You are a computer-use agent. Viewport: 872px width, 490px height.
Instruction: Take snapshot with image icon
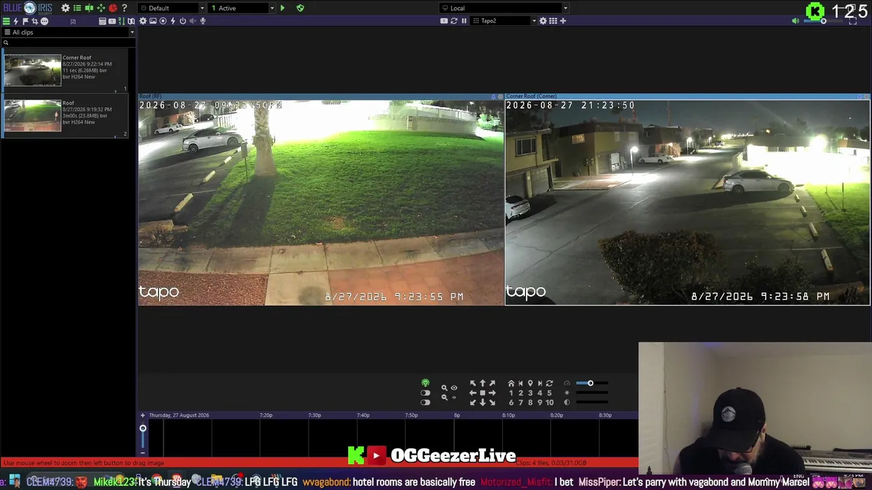pyautogui.click(x=153, y=21)
